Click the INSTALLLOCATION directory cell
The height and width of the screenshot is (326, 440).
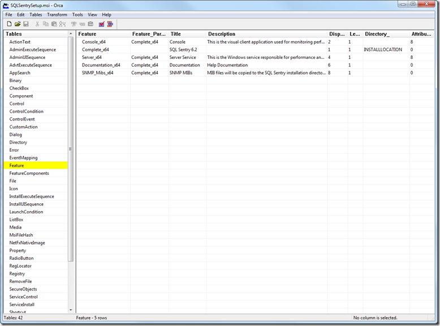click(383, 50)
